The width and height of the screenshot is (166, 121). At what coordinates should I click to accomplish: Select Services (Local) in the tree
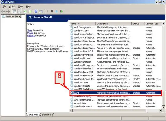[x=13, y=16]
